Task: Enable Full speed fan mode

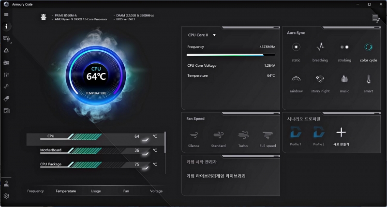Action: (x=268, y=135)
